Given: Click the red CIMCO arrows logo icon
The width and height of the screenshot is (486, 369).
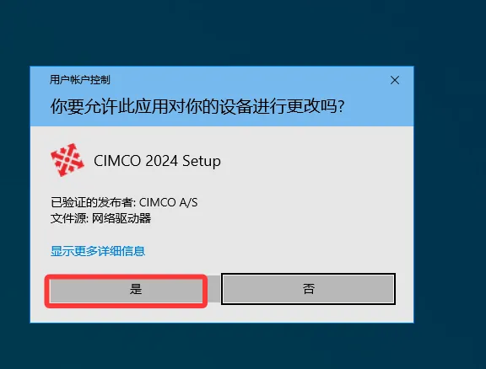Looking at the screenshot, I should (67, 160).
